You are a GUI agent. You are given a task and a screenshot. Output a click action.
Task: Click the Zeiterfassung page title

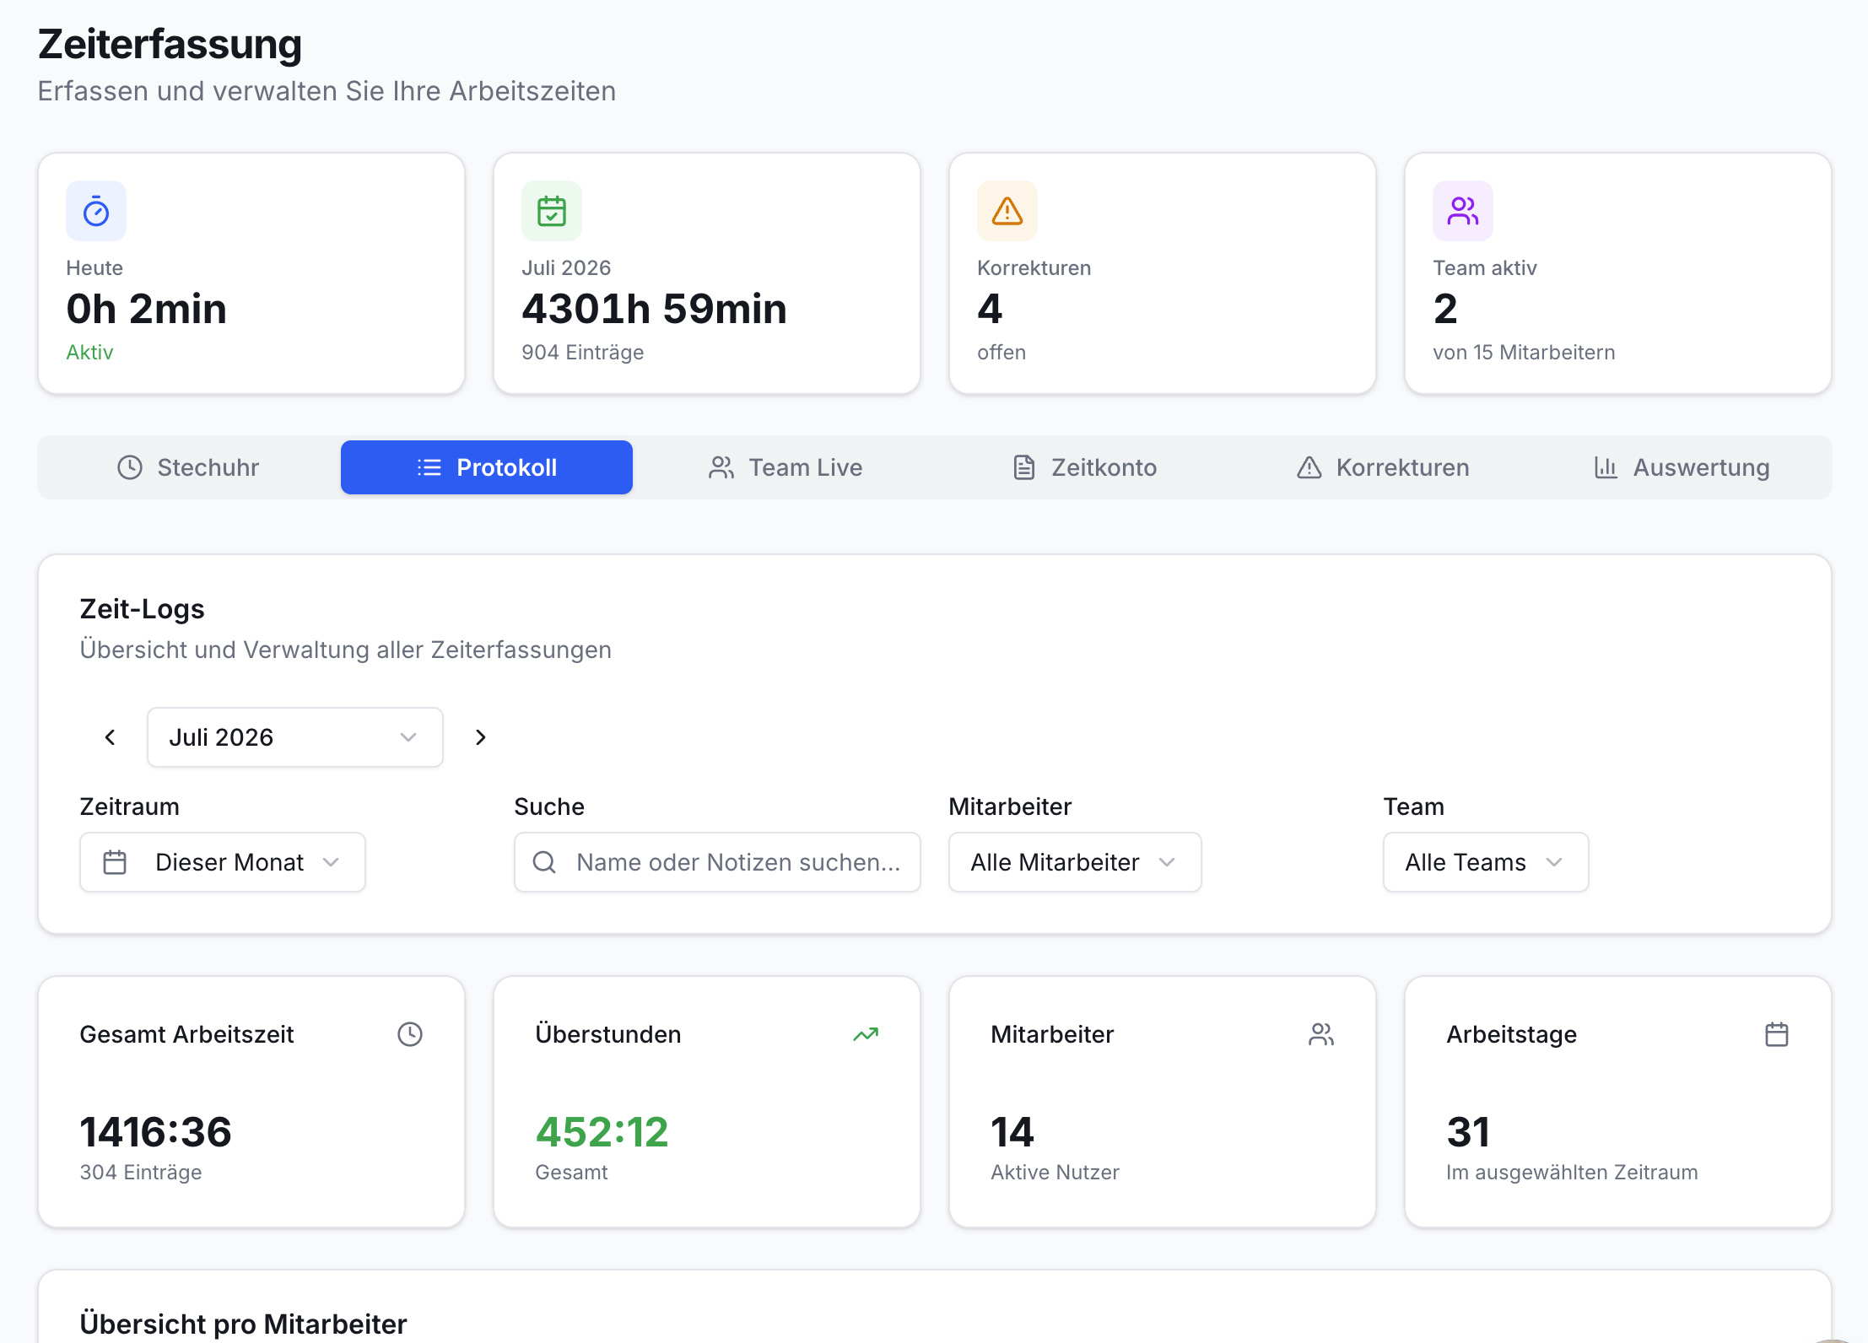click(170, 44)
